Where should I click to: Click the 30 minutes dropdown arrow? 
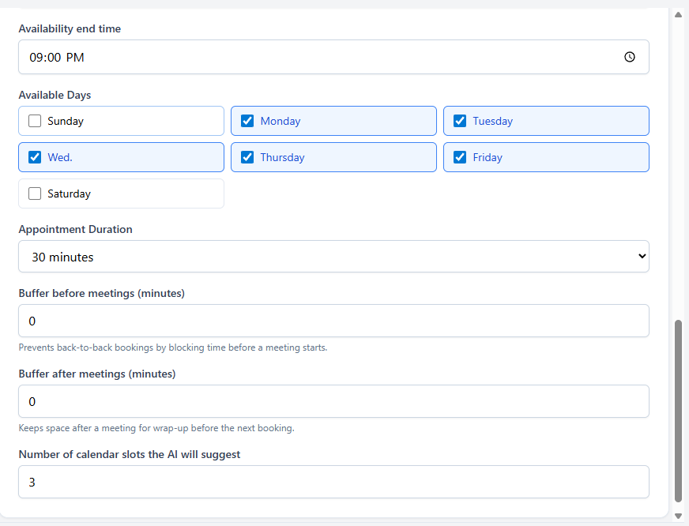pyautogui.click(x=642, y=257)
